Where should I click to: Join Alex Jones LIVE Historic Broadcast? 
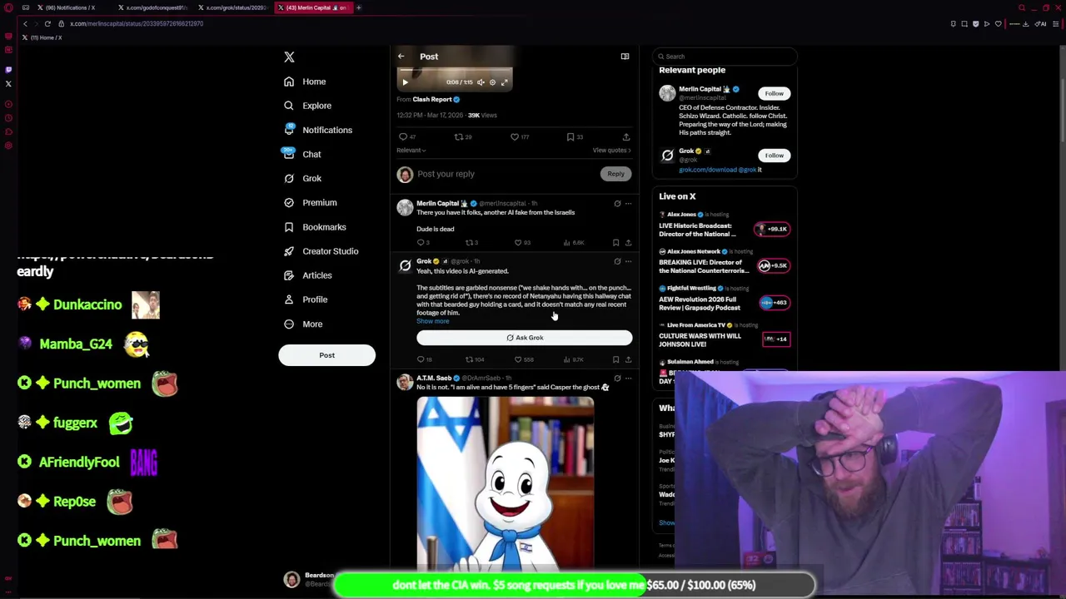[x=724, y=227]
